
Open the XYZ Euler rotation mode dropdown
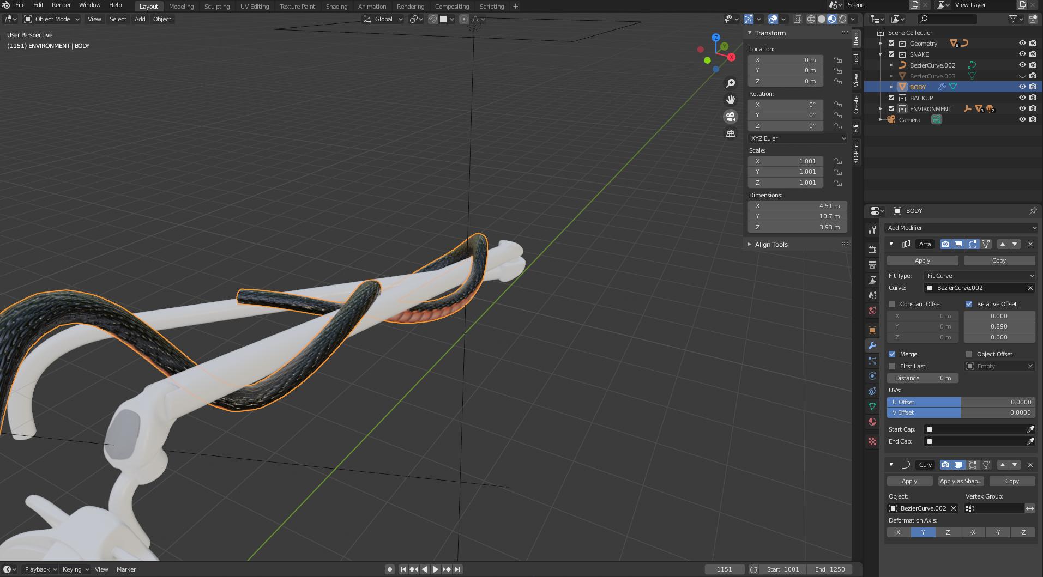coord(798,138)
